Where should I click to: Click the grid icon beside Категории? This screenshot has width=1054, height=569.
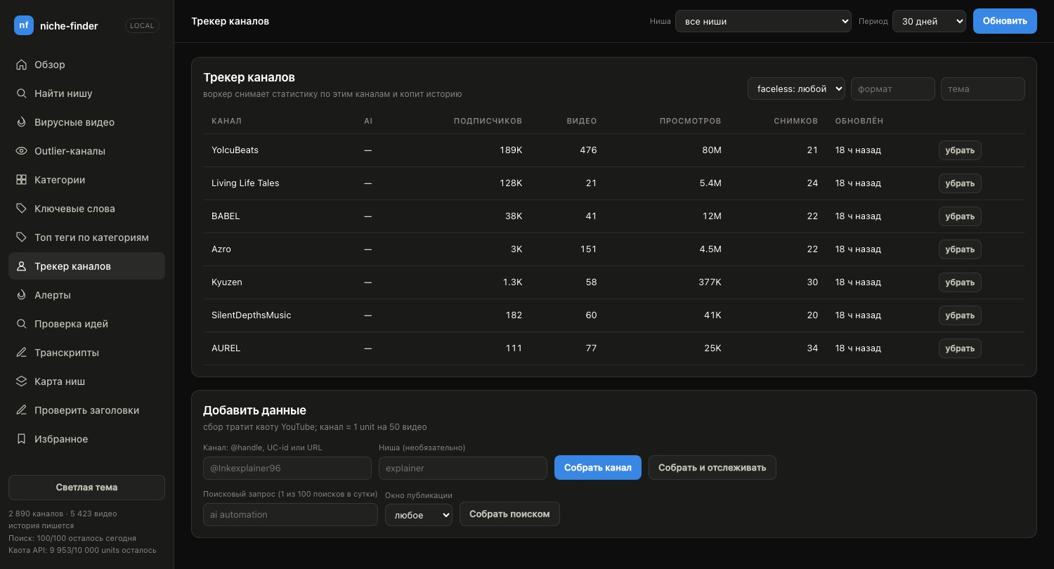tap(21, 180)
